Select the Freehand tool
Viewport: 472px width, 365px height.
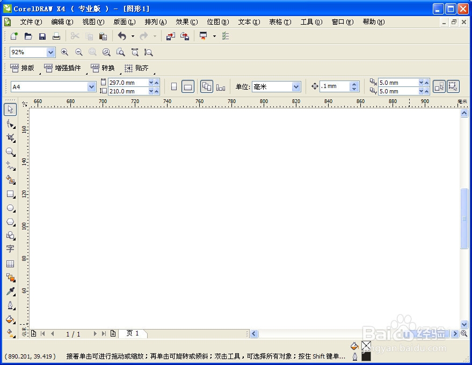[x=11, y=166]
